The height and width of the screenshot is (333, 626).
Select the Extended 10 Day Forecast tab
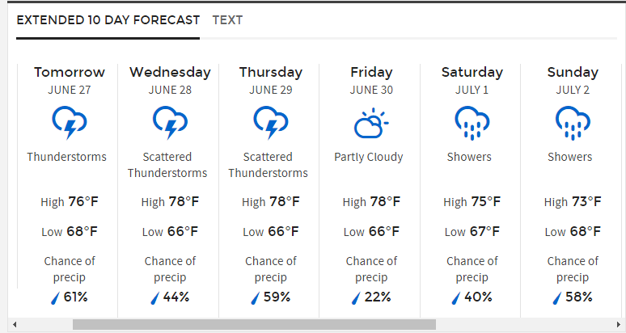click(108, 20)
